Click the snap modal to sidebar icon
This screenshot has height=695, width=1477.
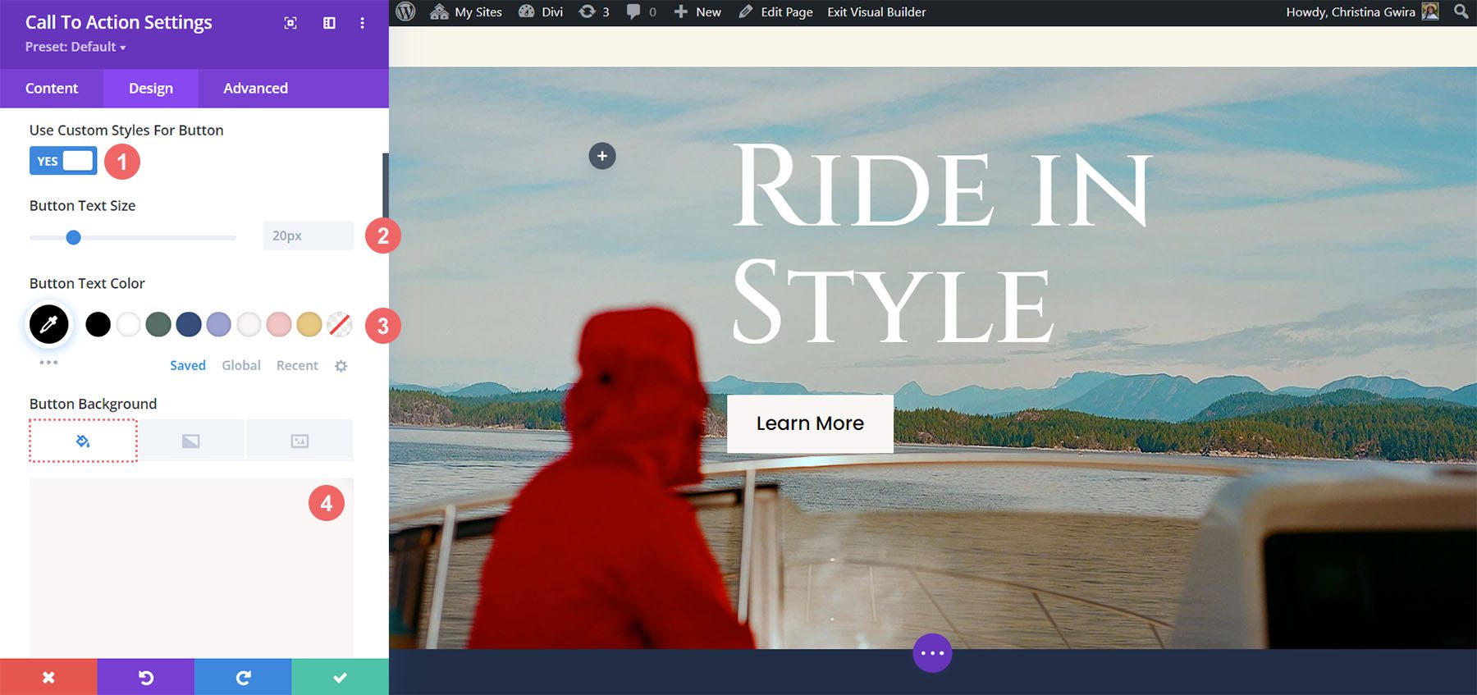pos(329,23)
